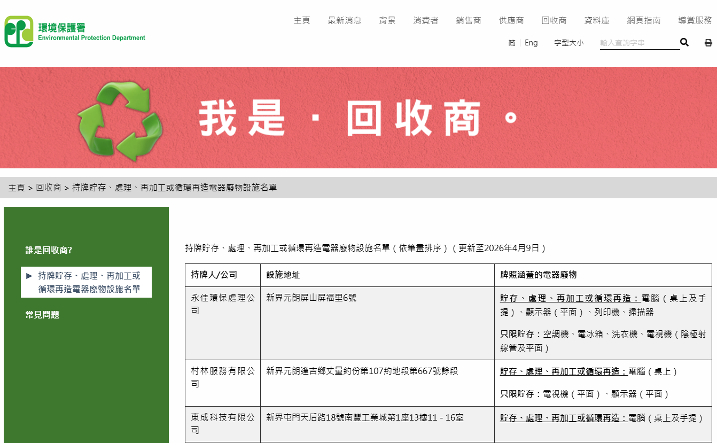Select the licensed facilities list sidebar entry
Viewport: 717px width, 443px height.
point(86,282)
